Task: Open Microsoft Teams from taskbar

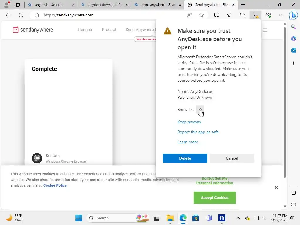Action: coord(209,218)
